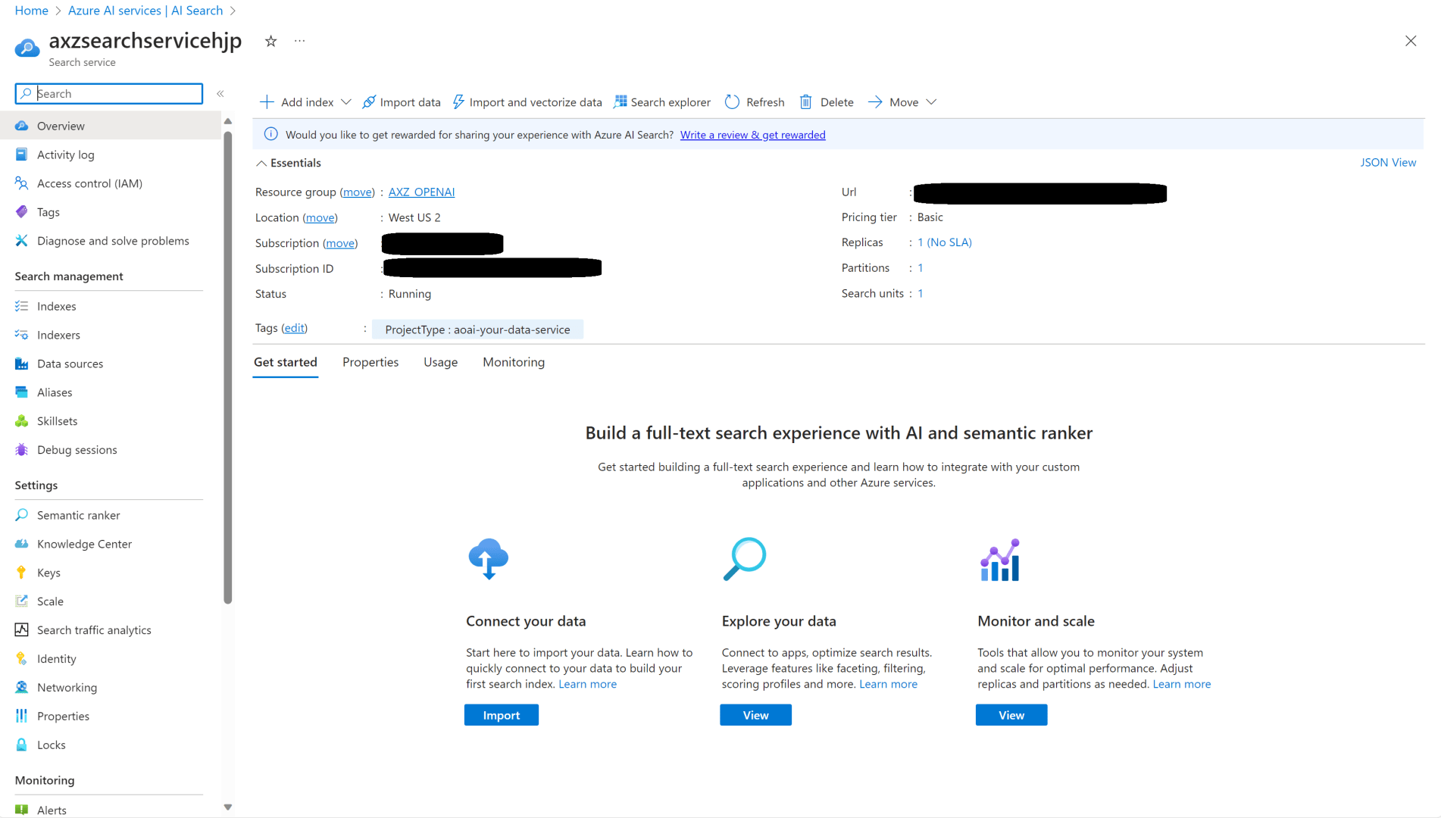Expand the Add index dropdown arrow
The width and height of the screenshot is (1441, 818).
click(x=346, y=102)
